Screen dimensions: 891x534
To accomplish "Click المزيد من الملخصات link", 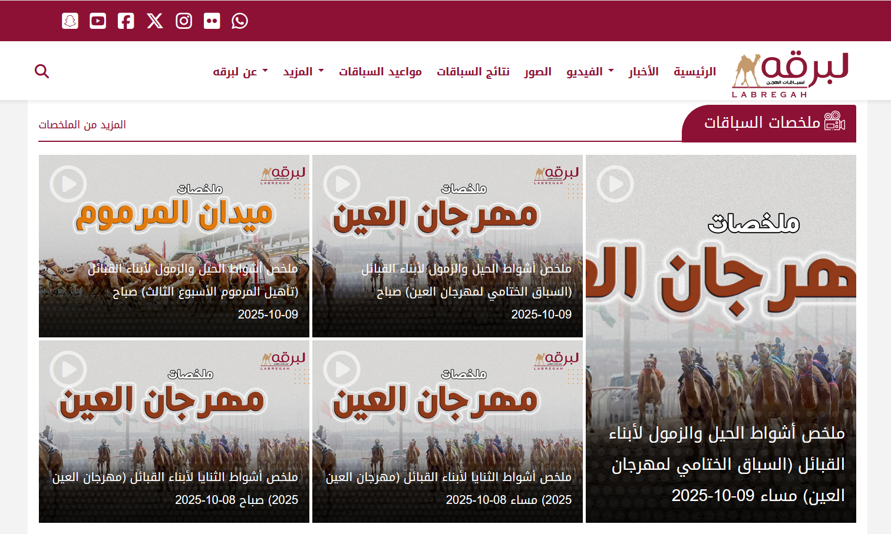I will tap(82, 125).
